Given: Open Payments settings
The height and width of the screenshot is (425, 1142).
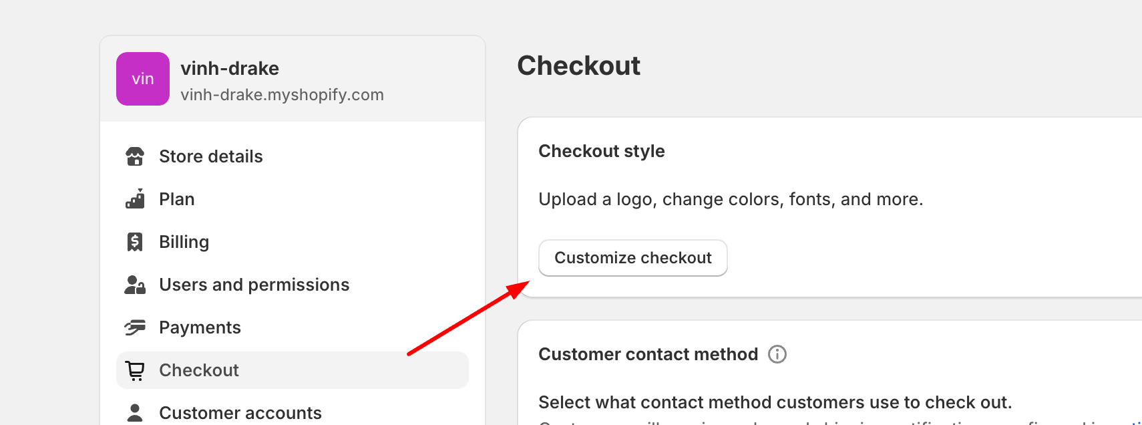Looking at the screenshot, I should (200, 327).
